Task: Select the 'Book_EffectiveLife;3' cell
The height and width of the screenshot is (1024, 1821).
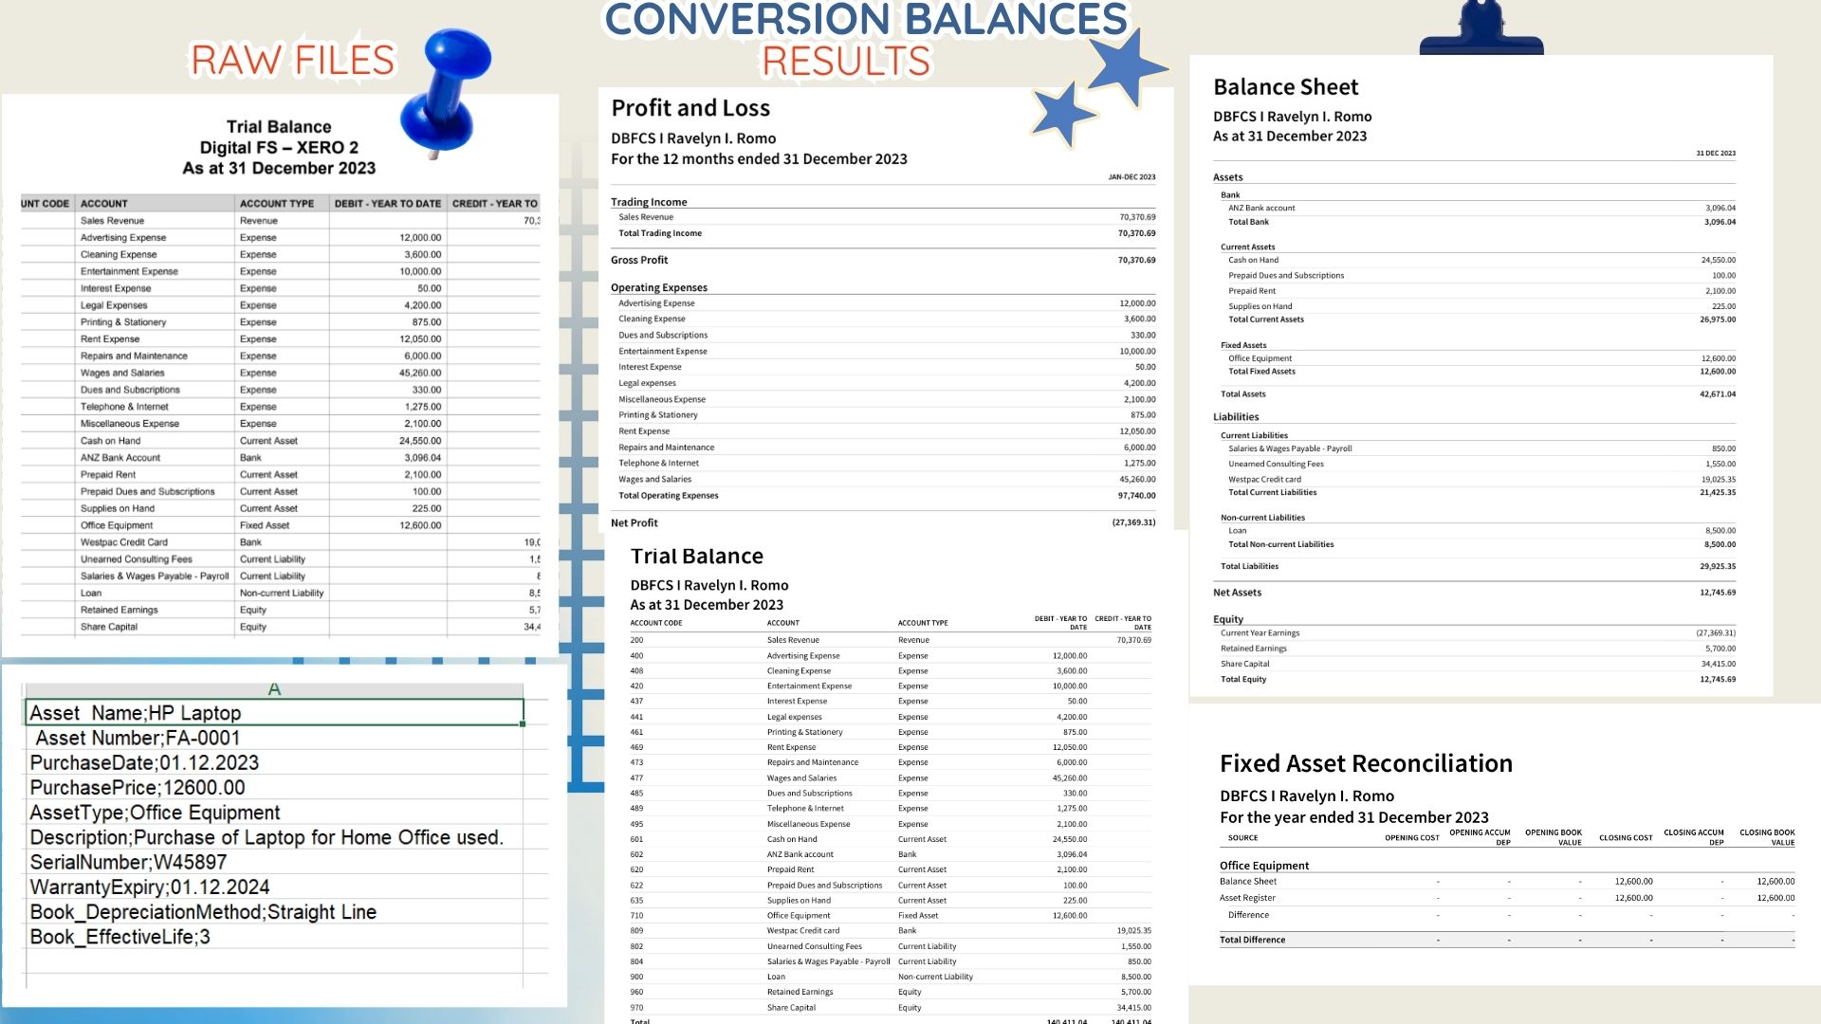Action: (x=274, y=937)
